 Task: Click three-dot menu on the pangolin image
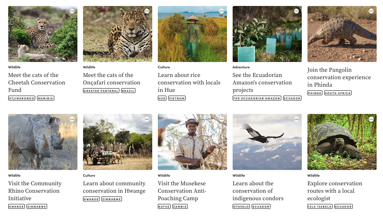pyautogui.click(x=371, y=11)
